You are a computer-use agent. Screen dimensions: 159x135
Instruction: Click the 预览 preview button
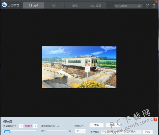(97, 125)
